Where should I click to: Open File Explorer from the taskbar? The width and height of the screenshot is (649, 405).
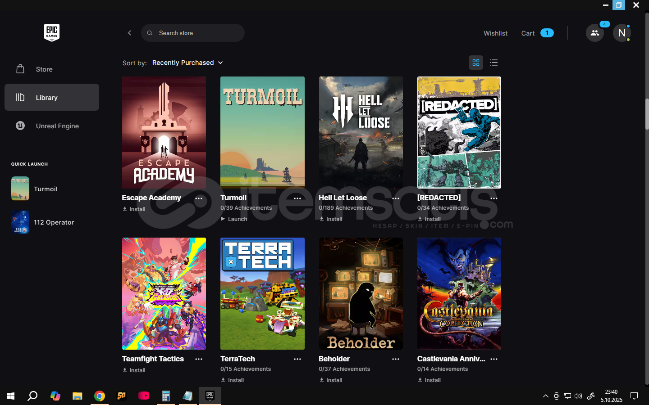coord(78,396)
